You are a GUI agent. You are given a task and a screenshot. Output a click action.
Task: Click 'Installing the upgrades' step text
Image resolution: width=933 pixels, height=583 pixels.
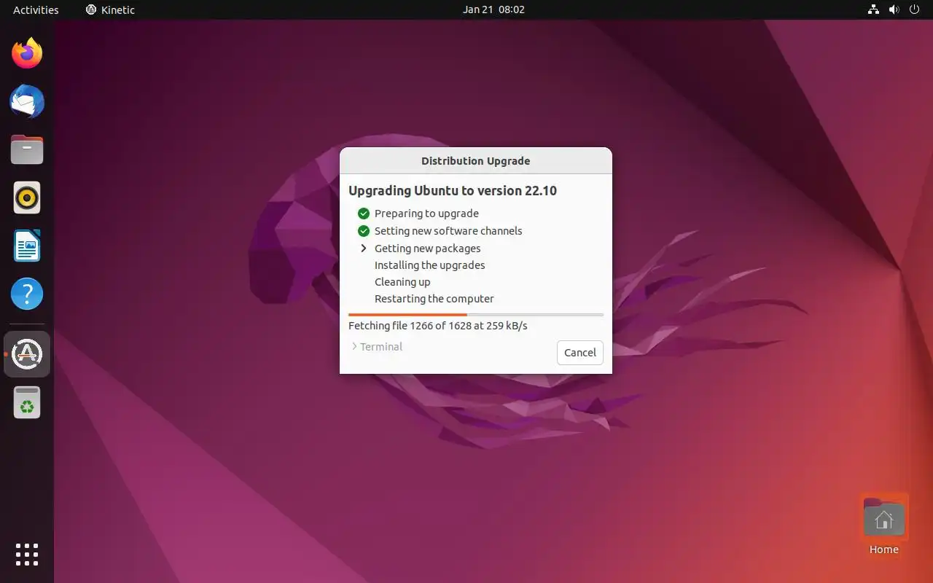430,265
